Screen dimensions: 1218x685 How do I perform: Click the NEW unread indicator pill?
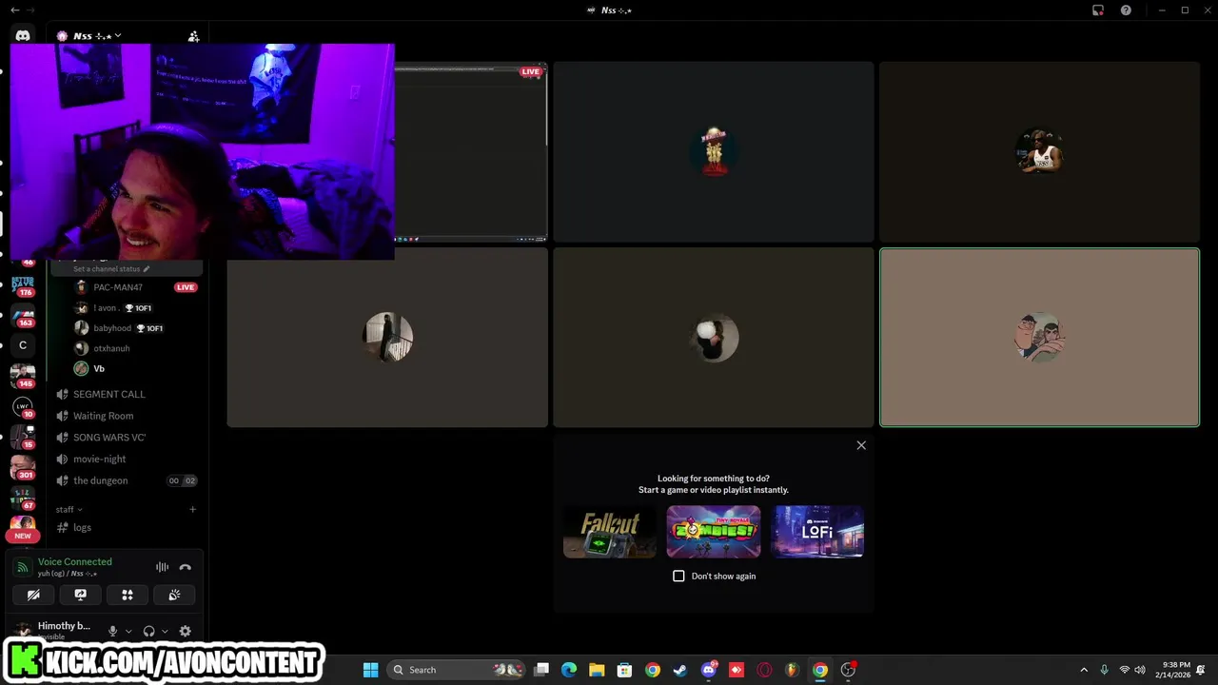(23, 536)
